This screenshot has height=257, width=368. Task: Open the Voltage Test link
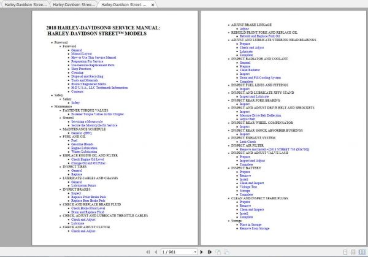pyautogui.click(x=248, y=187)
